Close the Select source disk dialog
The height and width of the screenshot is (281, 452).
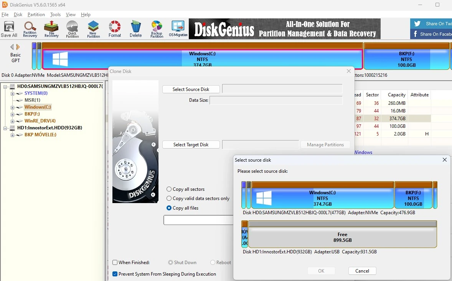click(x=444, y=160)
